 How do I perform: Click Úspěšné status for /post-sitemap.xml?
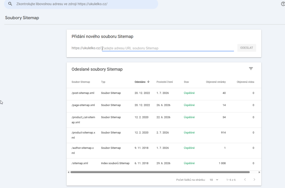(x=189, y=93)
